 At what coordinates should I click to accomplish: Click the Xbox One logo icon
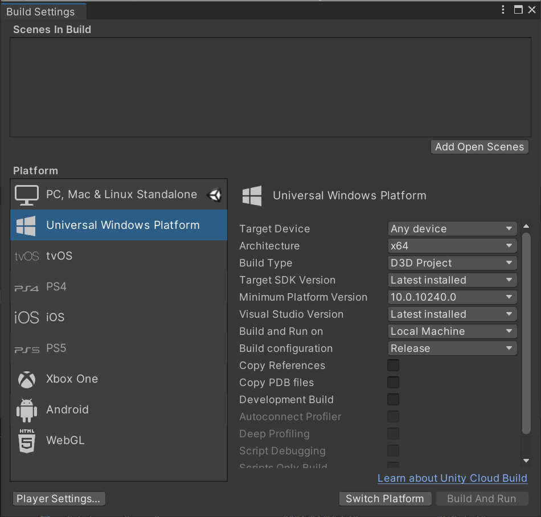[27, 380]
